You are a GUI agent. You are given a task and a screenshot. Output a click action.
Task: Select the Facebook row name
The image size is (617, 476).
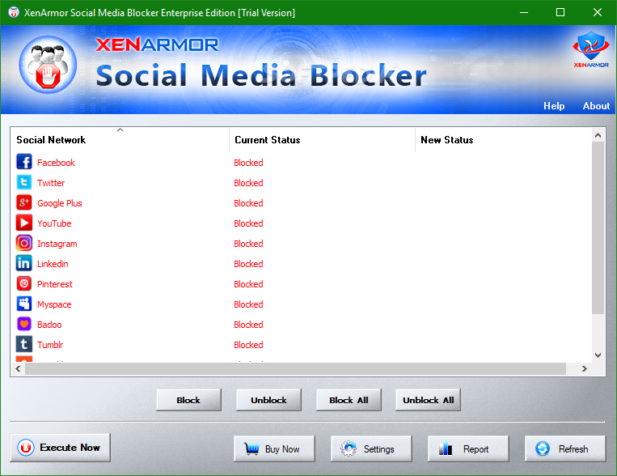pos(56,163)
